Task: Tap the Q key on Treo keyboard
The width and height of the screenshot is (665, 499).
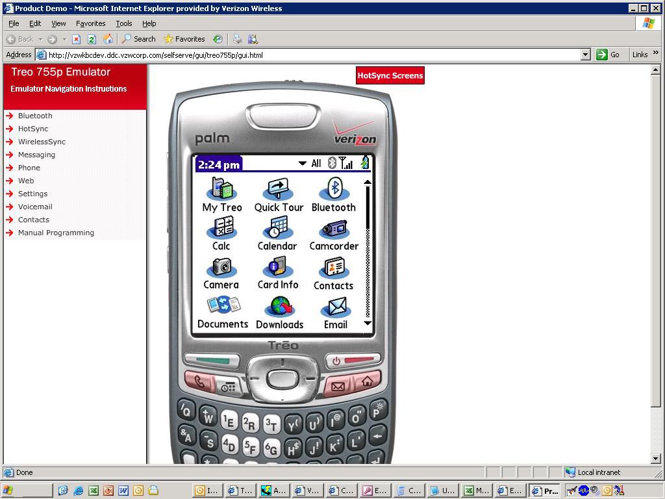Action: coord(186,409)
